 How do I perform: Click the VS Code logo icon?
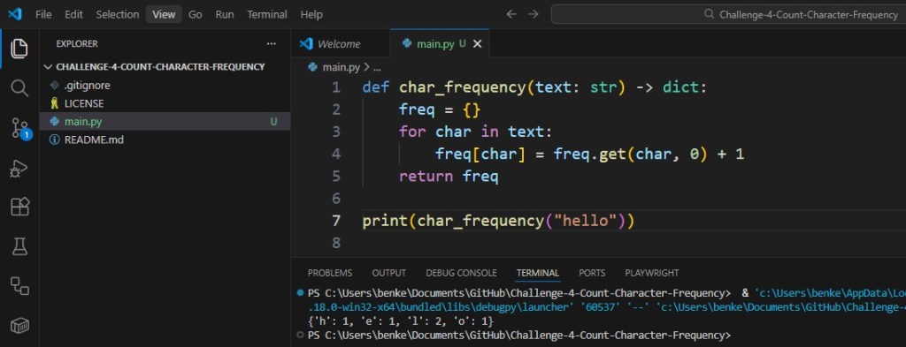pos(14,14)
